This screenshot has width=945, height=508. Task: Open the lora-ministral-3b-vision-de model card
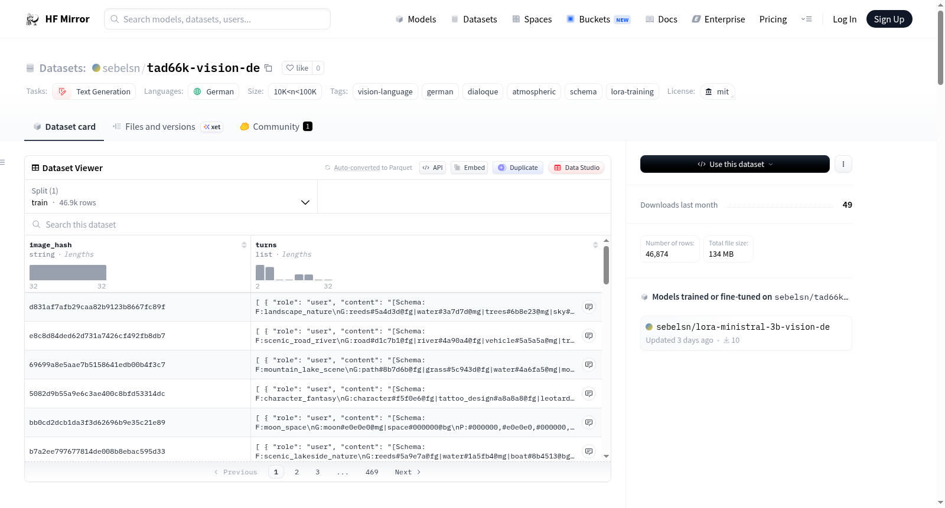point(746,333)
